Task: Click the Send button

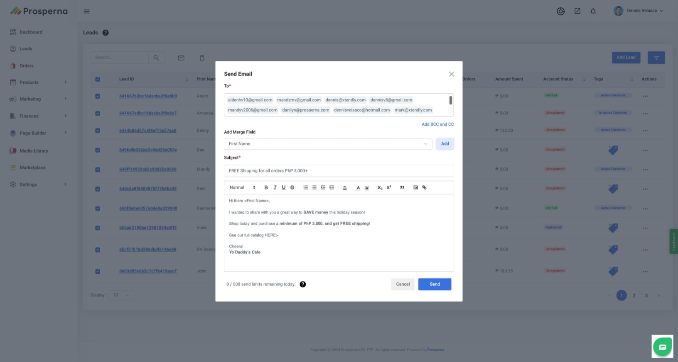Action: click(x=435, y=284)
